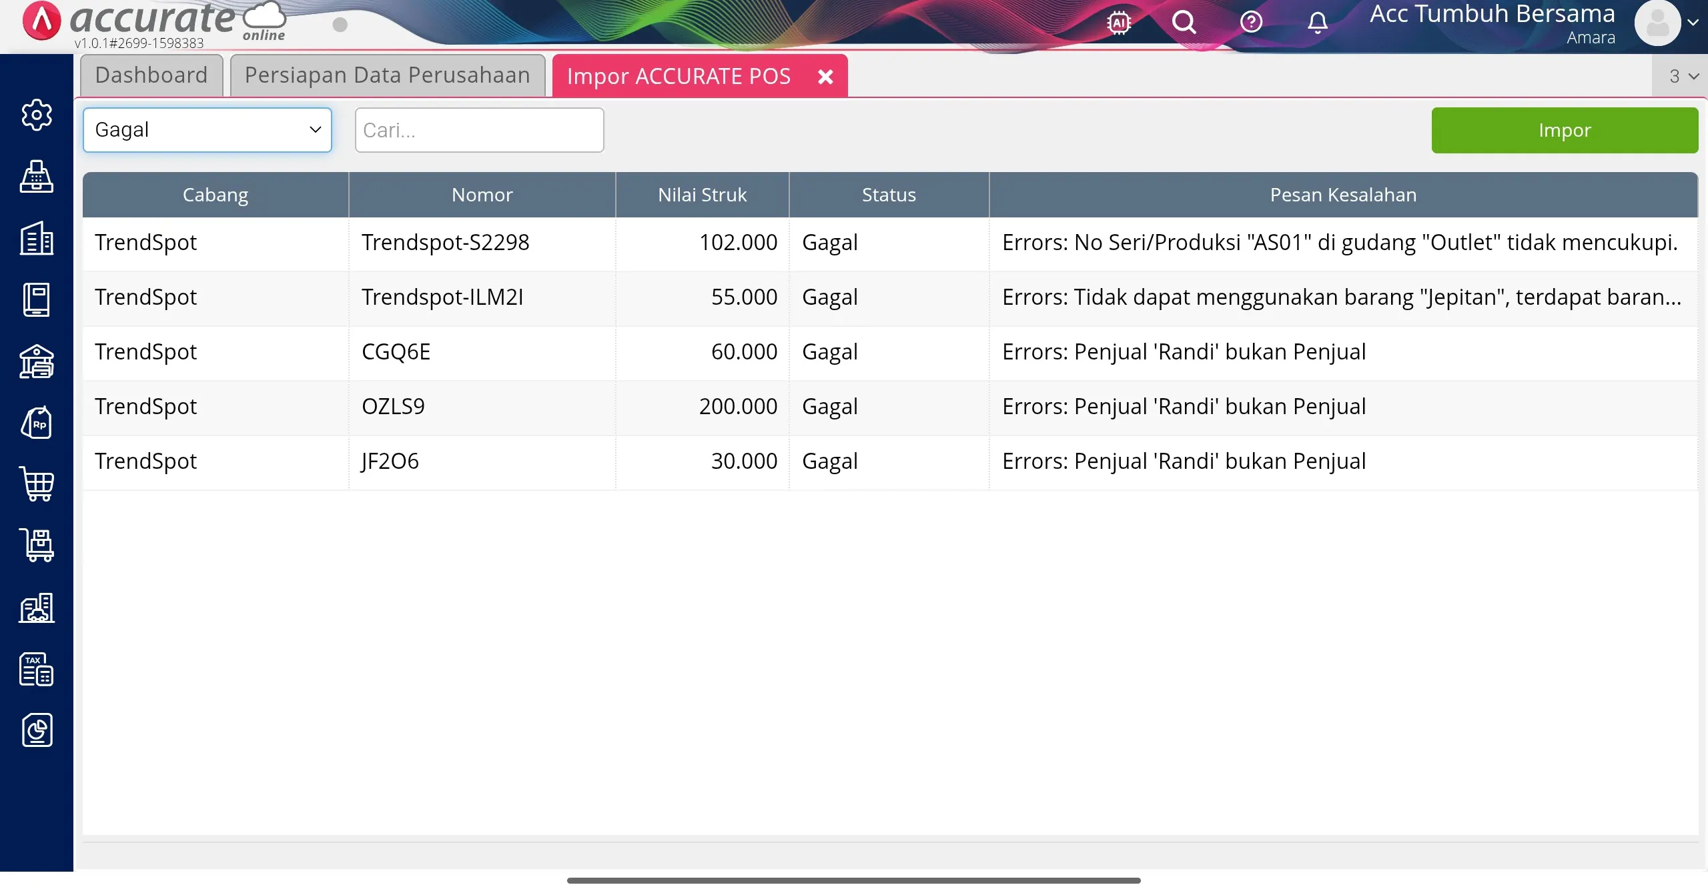The image size is (1708, 893).
Task: Close the Impor ACCURATE POS tab
Action: (825, 77)
